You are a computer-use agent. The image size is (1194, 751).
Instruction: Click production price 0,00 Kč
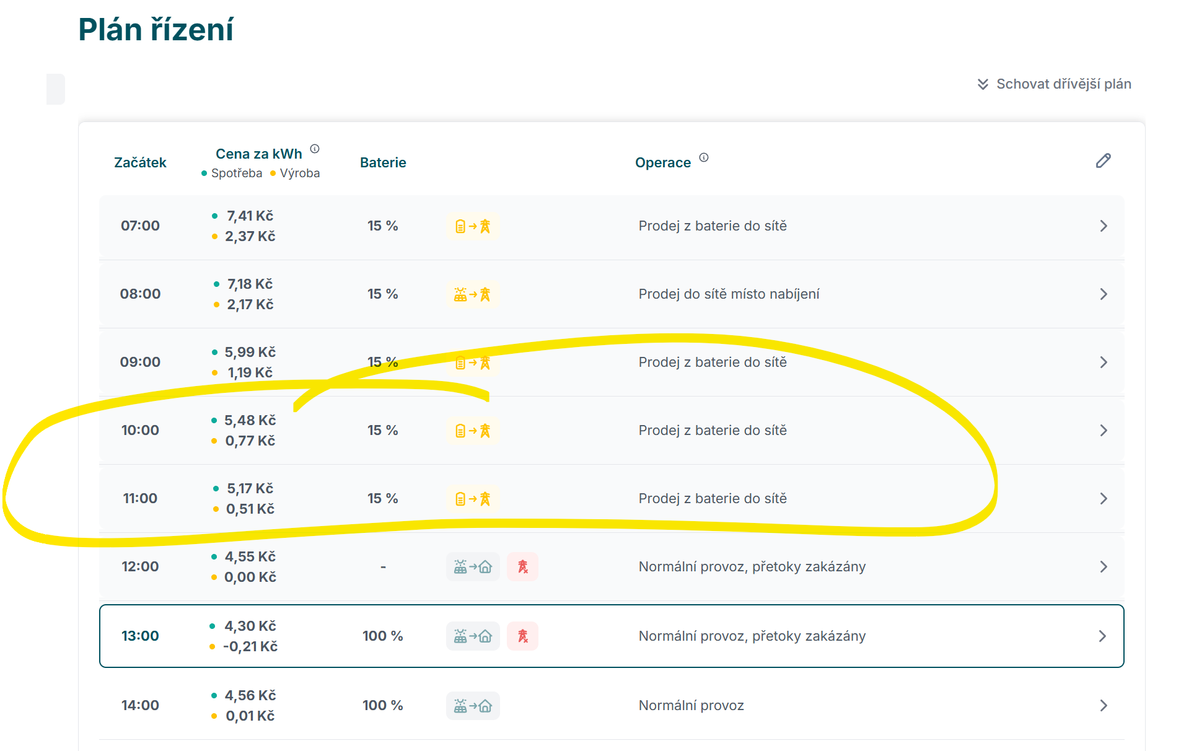click(250, 578)
